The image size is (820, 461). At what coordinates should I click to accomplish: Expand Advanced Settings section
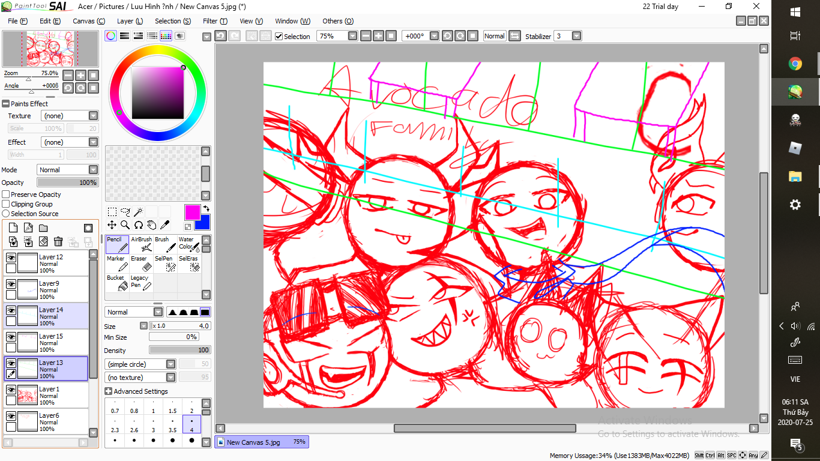coord(108,391)
